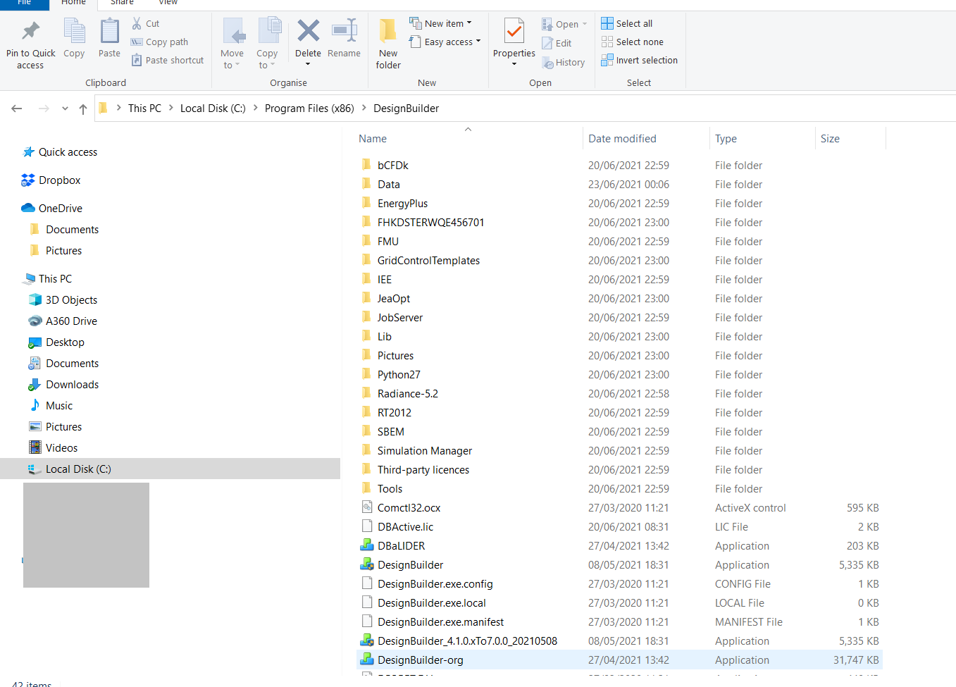Open the Properties icon in ribbon
956x687 pixels.
click(514, 31)
